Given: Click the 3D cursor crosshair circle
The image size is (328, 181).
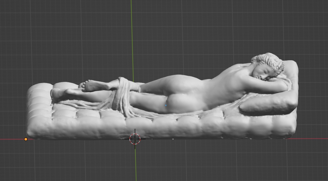Looking at the screenshot, I should click(x=135, y=139).
